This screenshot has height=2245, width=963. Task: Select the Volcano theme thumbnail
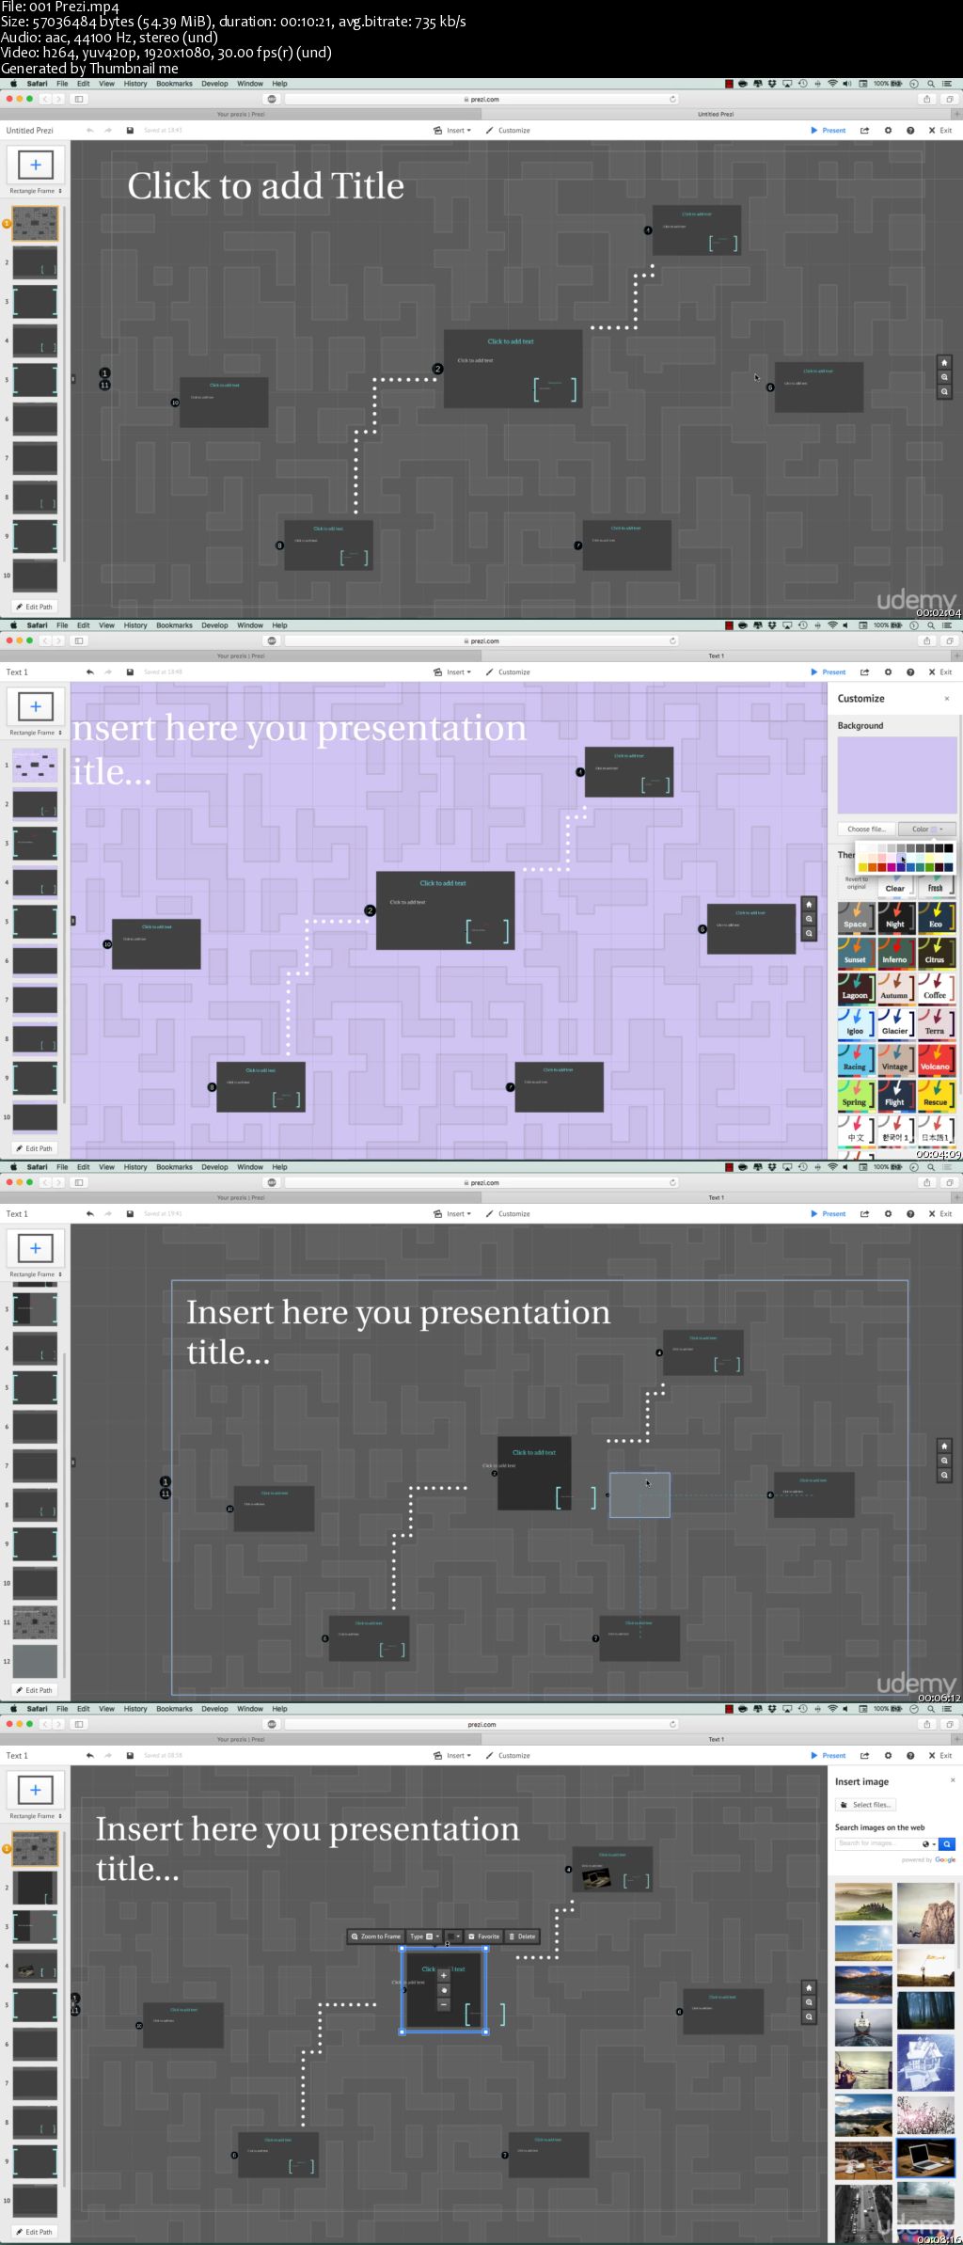coord(935,1060)
